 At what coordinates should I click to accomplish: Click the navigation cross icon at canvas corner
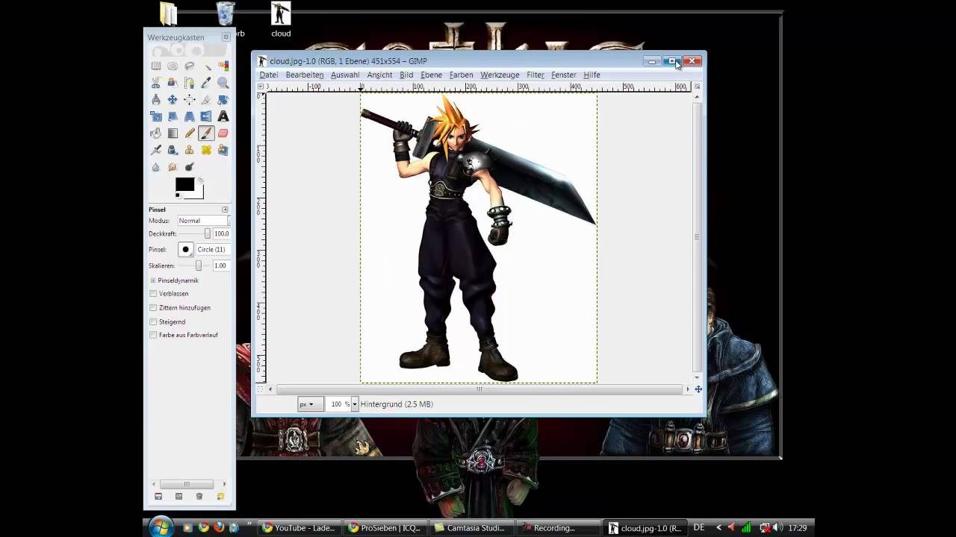pos(698,389)
